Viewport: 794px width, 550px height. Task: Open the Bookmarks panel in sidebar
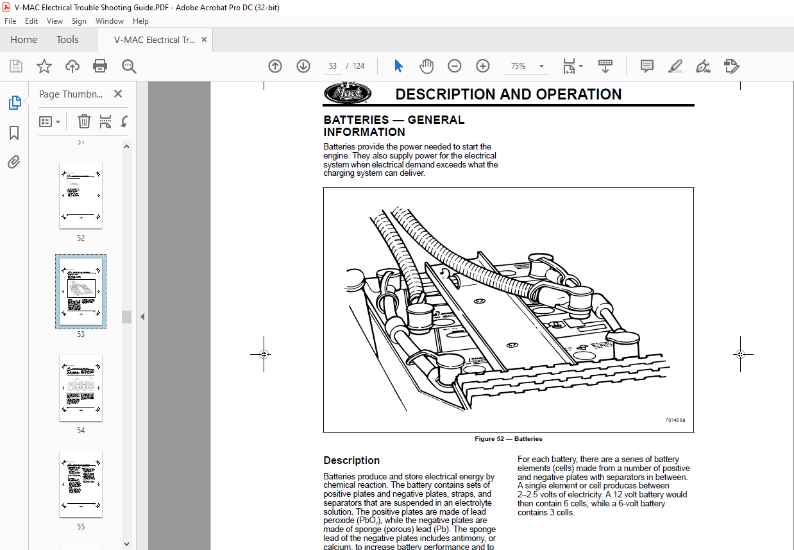(14, 133)
